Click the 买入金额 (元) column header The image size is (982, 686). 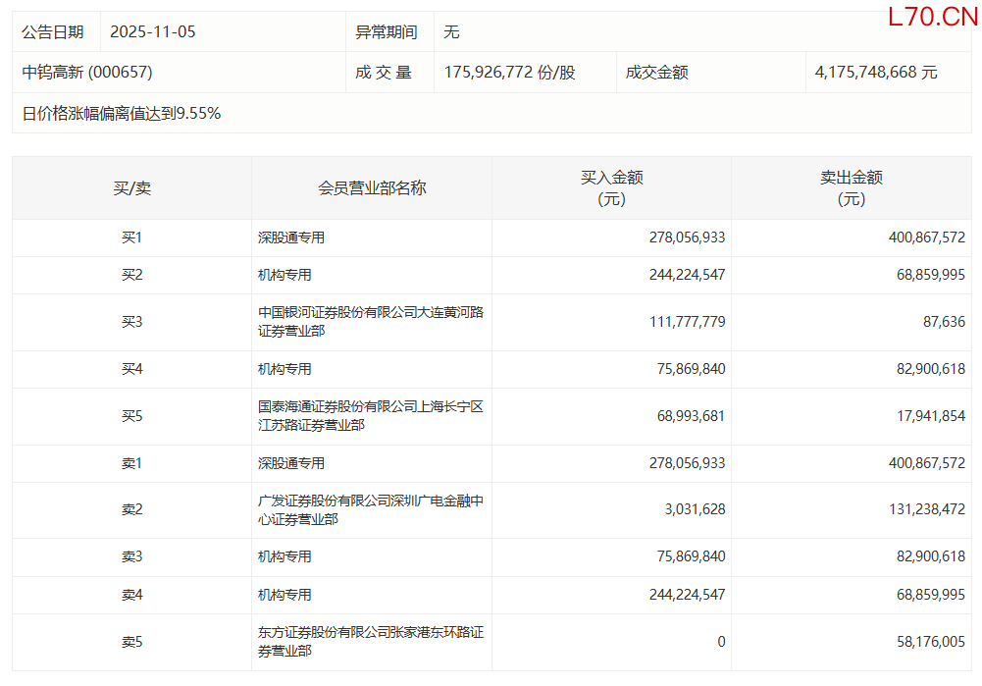point(611,188)
